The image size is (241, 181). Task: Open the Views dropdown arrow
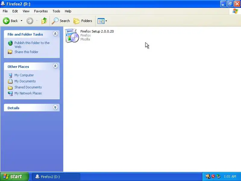[106, 21]
